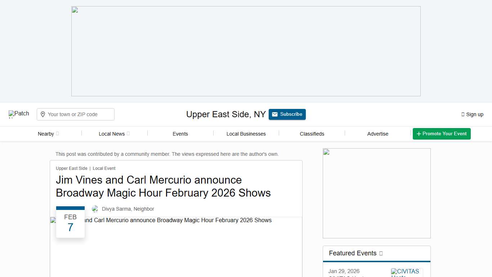Image resolution: width=492 pixels, height=277 pixels.
Task: Click the Feb 7 date badge
Action: tap(71, 223)
